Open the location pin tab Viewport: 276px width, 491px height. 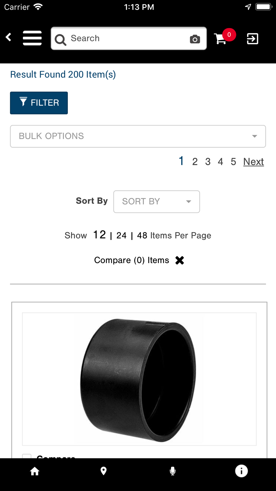(x=104, y=471)
